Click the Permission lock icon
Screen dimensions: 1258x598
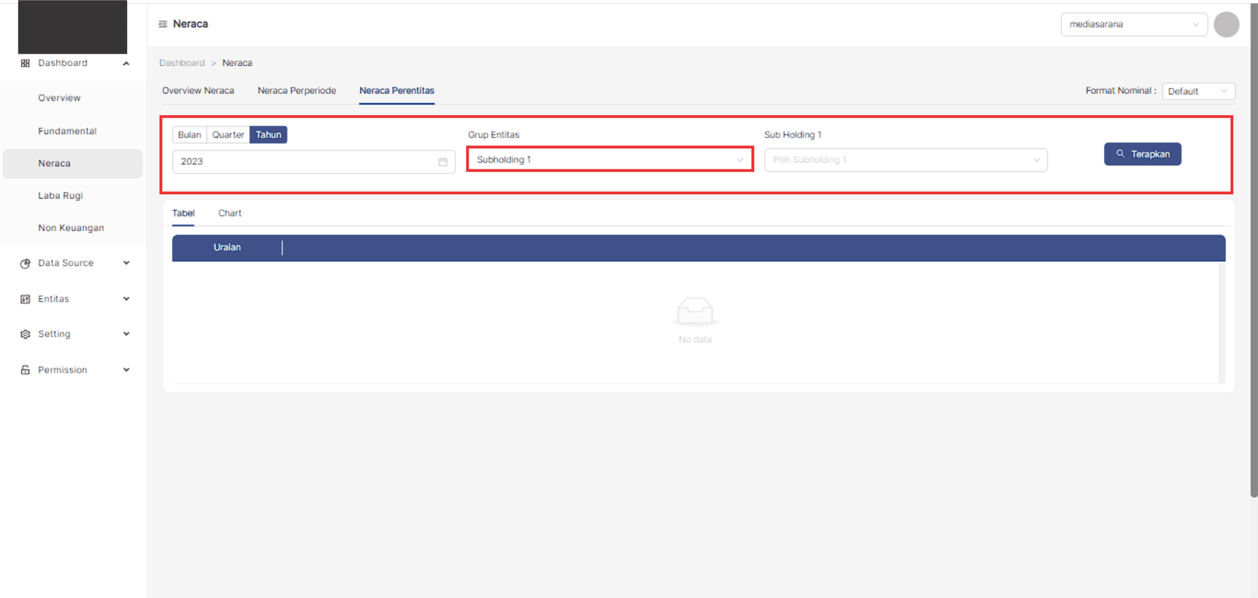[x=25, y=370]
